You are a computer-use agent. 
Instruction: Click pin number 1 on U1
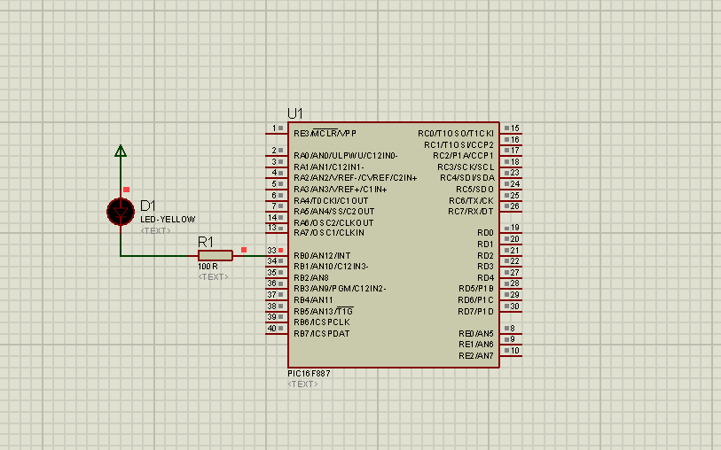(274, 128)
